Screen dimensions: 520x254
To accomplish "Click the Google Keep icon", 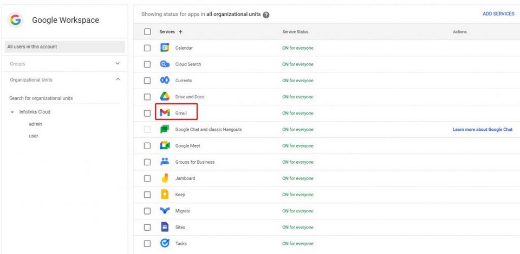I will tap(165, 195).
